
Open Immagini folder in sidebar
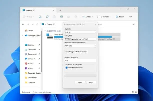point(30,59)
